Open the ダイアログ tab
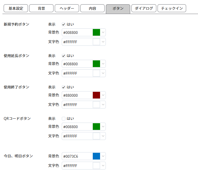This screenshot has width=198, height=172. click(144, 9)
